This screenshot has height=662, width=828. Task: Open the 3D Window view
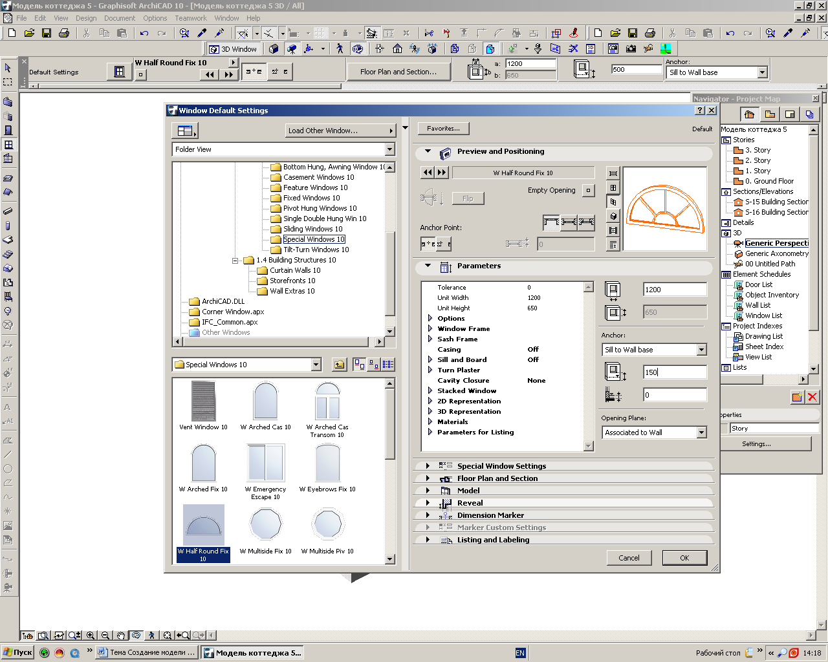click(x=233, y=48)
